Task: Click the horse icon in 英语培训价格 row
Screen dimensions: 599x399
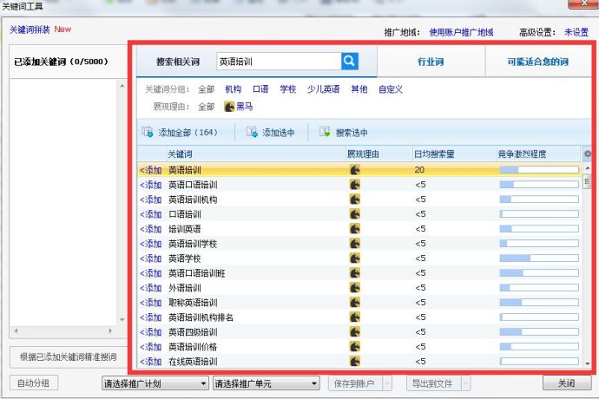Action: coord(354,347)
